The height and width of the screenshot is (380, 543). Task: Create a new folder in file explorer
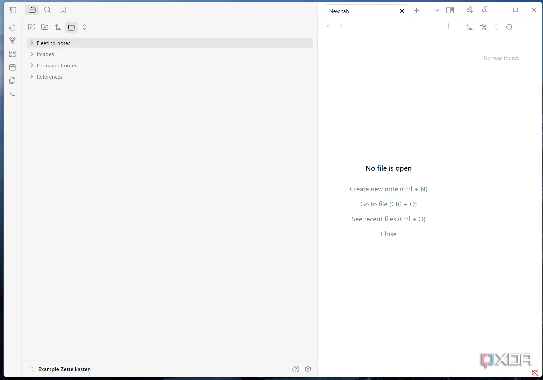point(45,27)
